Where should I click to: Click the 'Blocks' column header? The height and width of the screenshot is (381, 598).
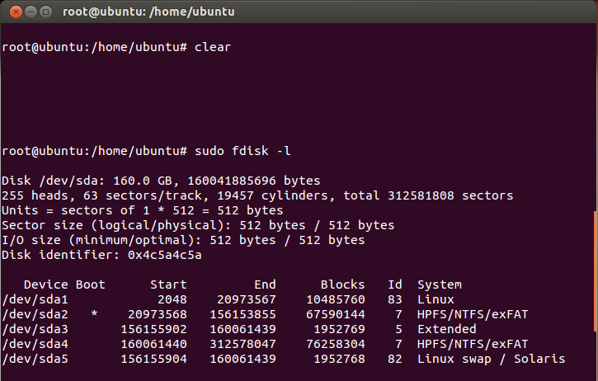tap(341, 285)
